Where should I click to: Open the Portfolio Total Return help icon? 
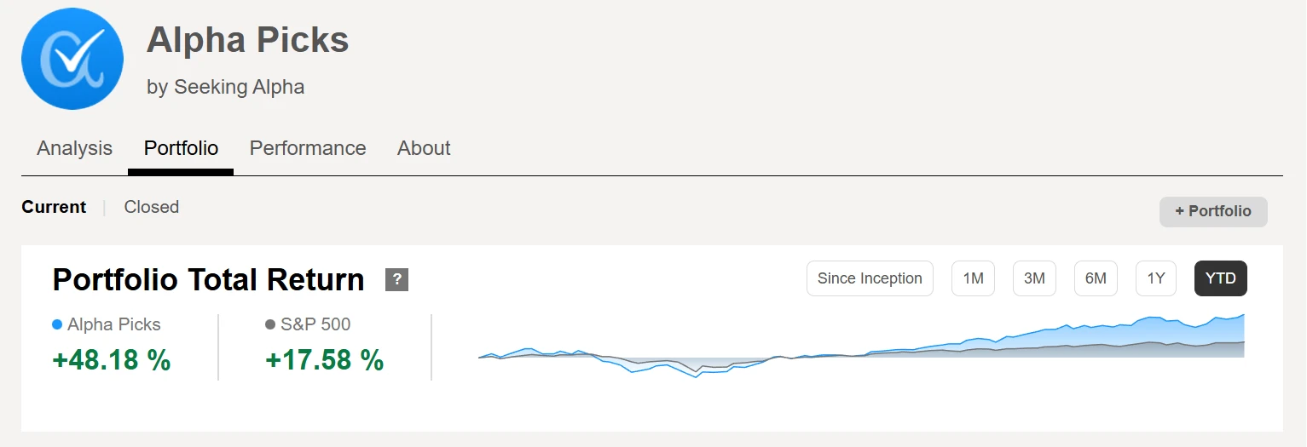coord(396,279)
